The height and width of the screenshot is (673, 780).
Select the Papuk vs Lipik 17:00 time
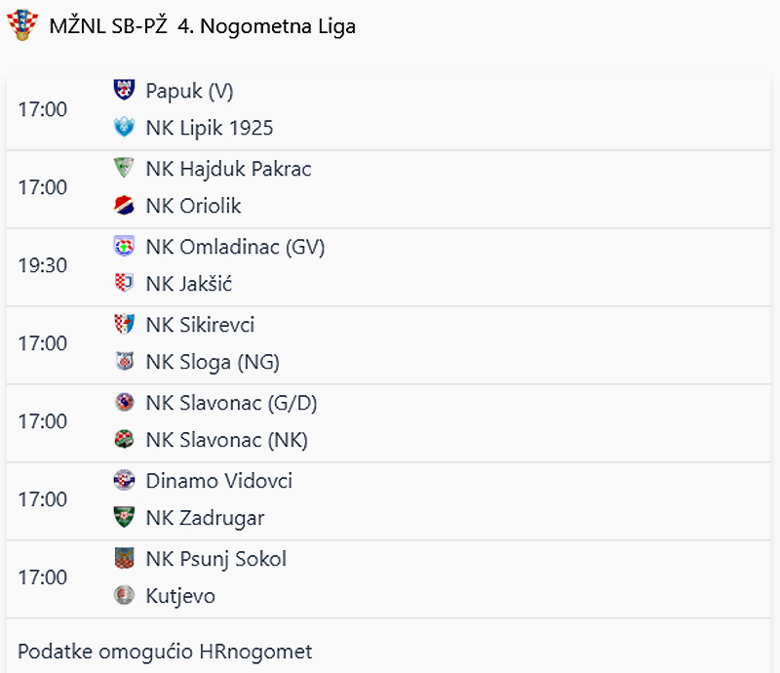[42, 109]
